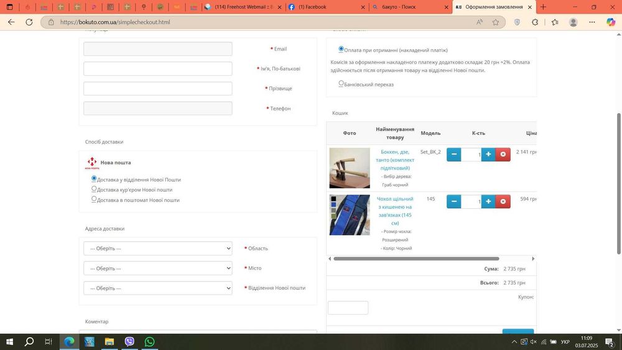622x350 pixels.
Task: Launch Viber from the taskbar
Action: pyautogui.click(x=129, y=341)
